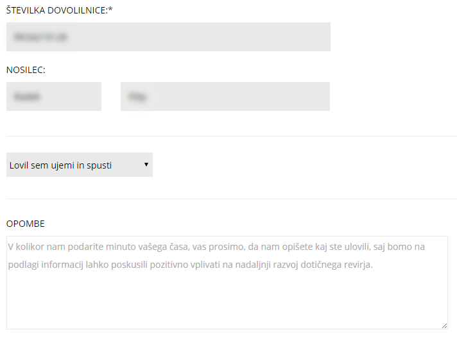
Task: Click the blank area below the Opombe placeholder text
Action: [x=227, y=300]
